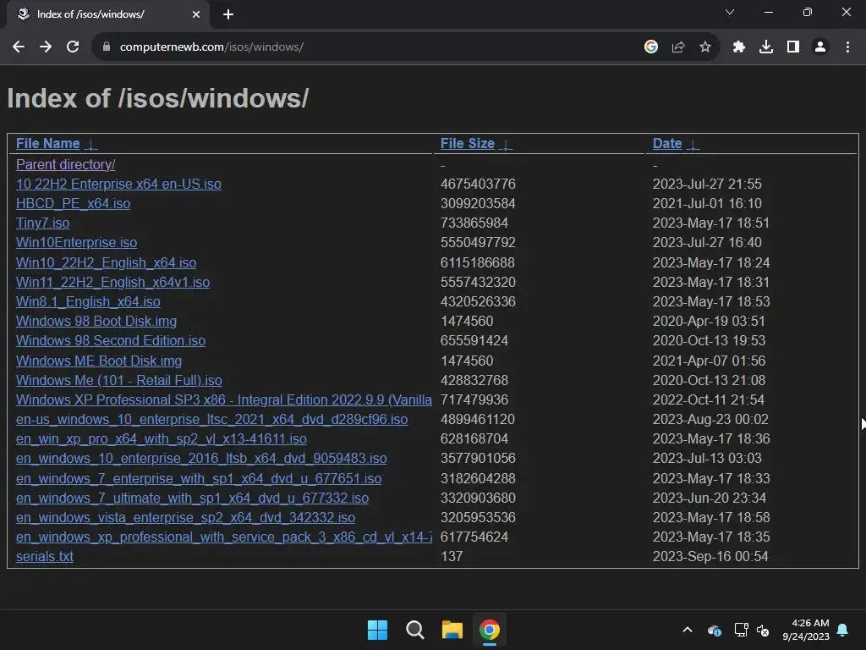
Task: Download Win10_22H2_English_x64.iso
Action: pyautogui.click(x=106, y=263)
